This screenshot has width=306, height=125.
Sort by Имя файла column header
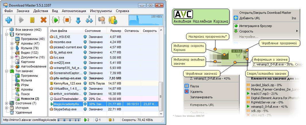(x=66, y=31)
